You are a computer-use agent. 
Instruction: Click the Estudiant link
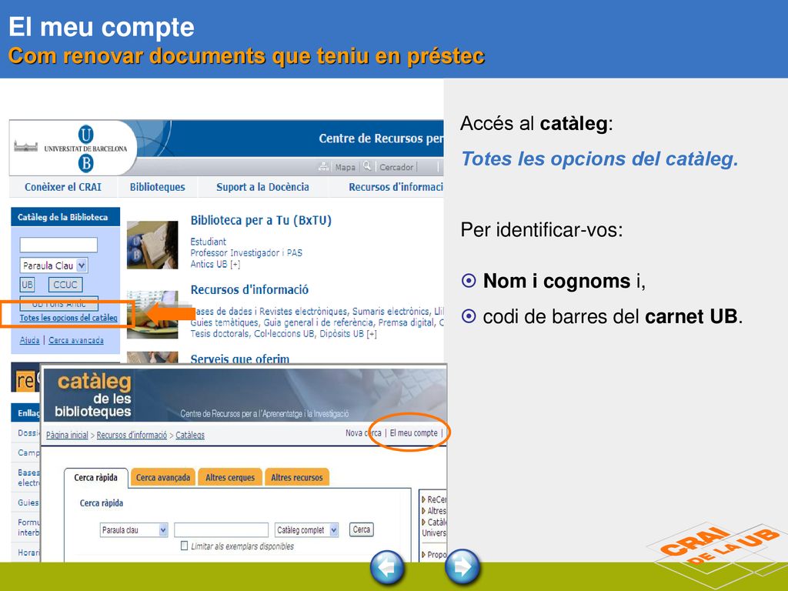click(208, 242)
